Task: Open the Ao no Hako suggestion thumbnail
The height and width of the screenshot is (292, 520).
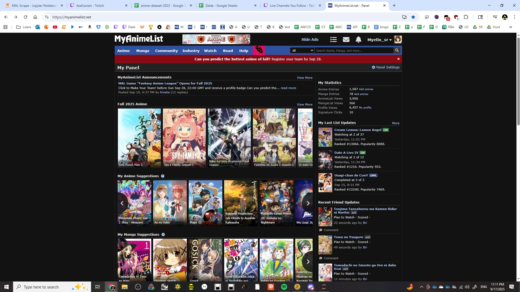Action: (170, 203)
